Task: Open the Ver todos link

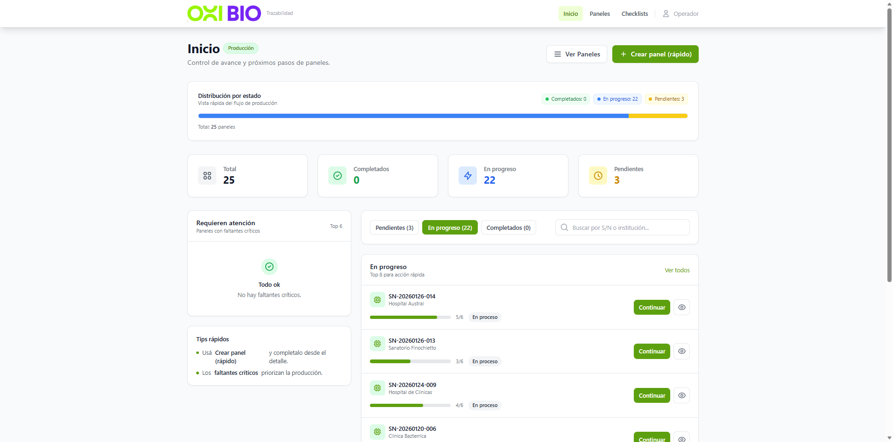Action: point(677,270)
